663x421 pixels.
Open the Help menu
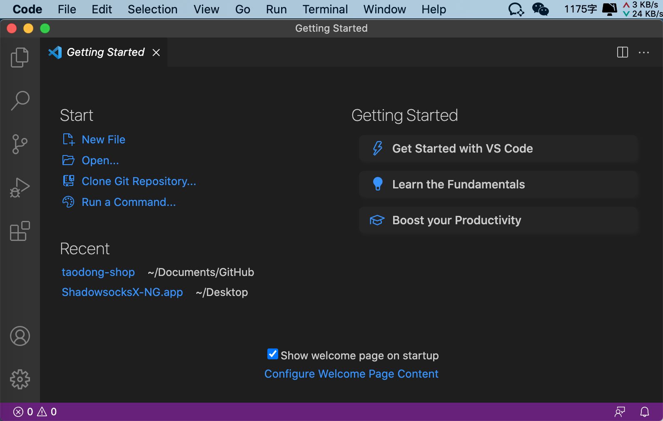pos(434,9)
